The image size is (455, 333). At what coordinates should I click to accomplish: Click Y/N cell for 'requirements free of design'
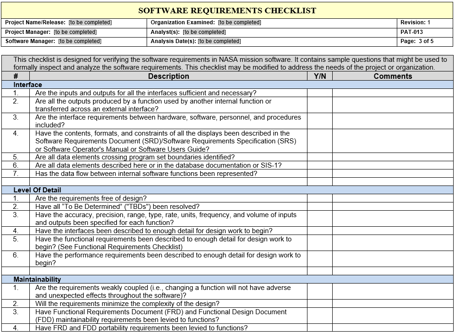pyautogui.click(x=319, y=198)
